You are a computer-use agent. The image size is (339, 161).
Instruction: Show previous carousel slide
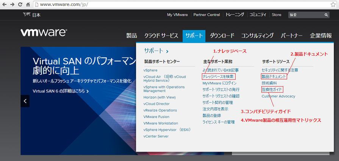tap(25, 101)
